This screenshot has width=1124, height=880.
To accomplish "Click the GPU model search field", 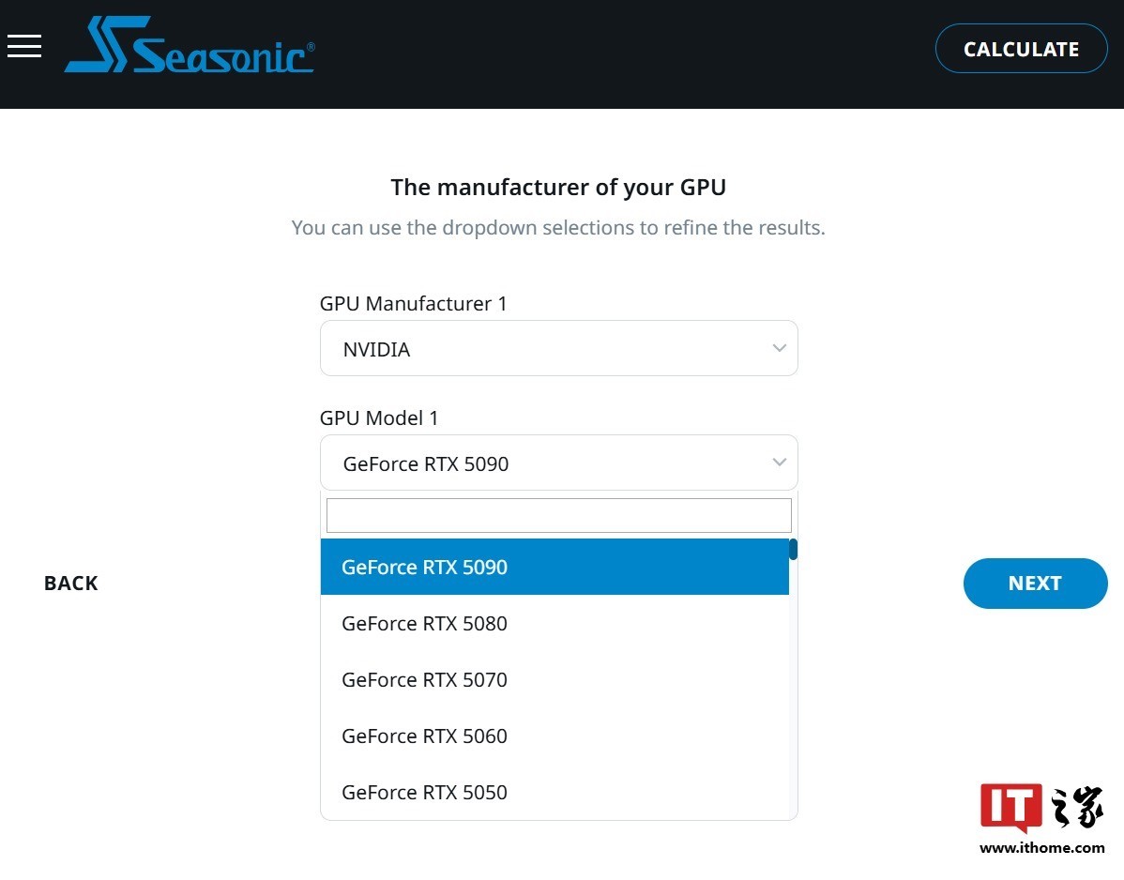I will [x=558, y=515].
